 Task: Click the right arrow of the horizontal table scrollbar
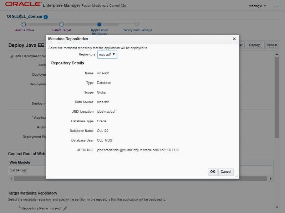point(271,179)
